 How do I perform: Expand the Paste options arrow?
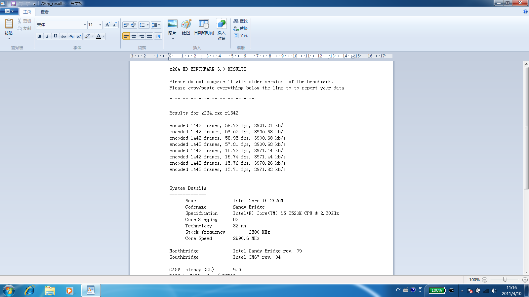click(9, 39)
